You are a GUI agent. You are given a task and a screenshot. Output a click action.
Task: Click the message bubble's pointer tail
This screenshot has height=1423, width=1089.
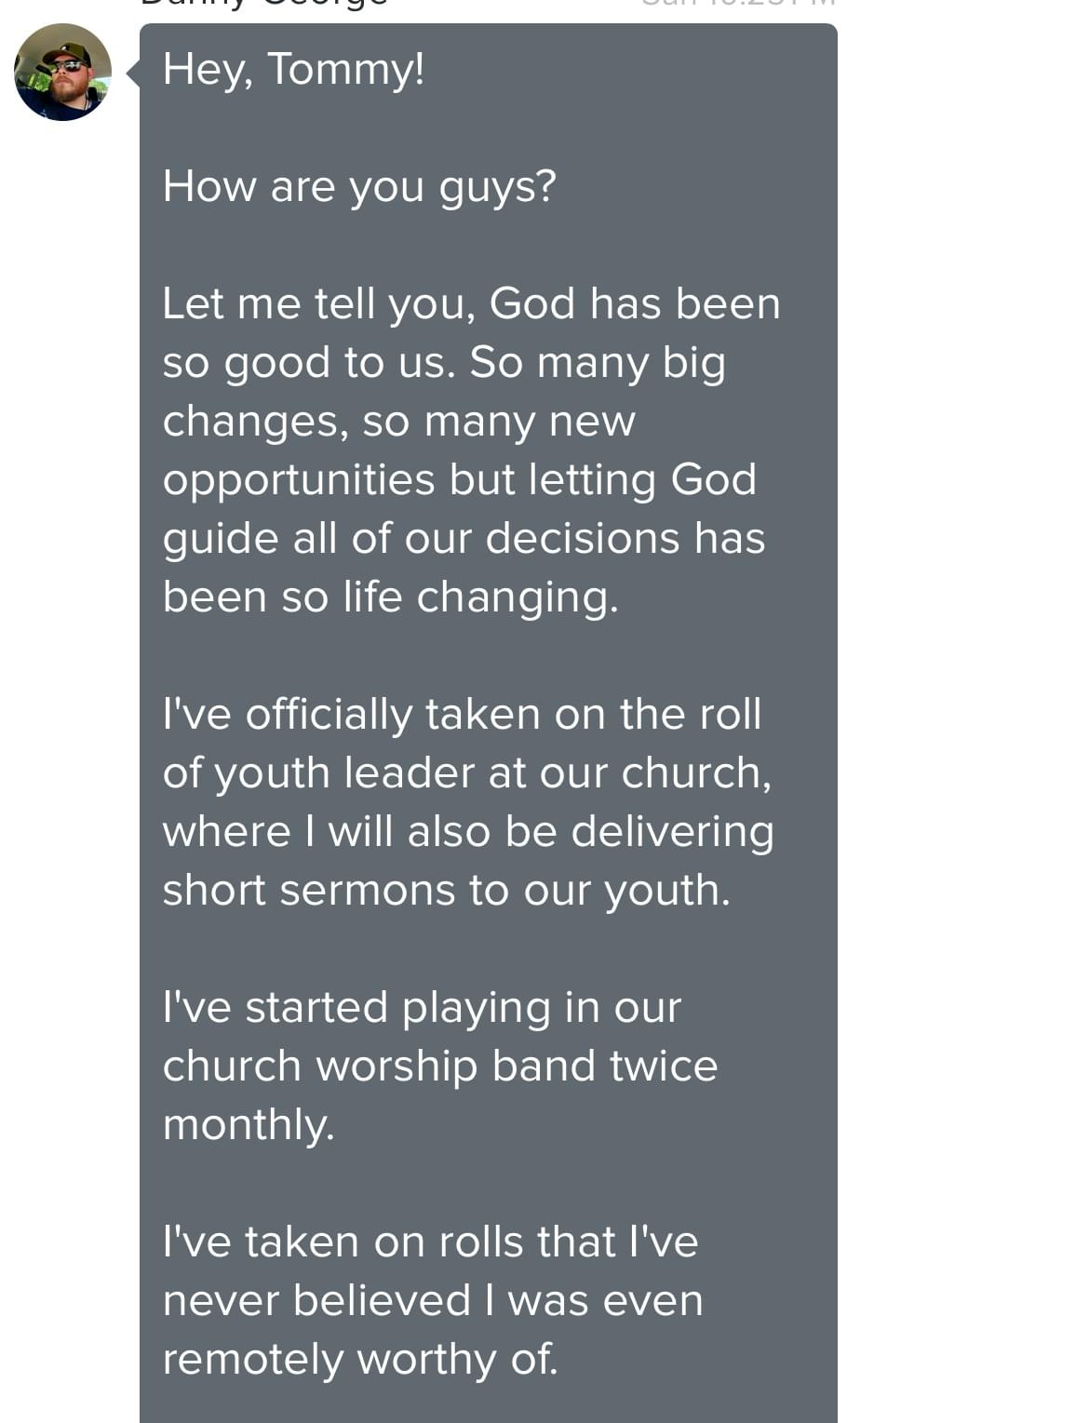(x=133, y=73)
